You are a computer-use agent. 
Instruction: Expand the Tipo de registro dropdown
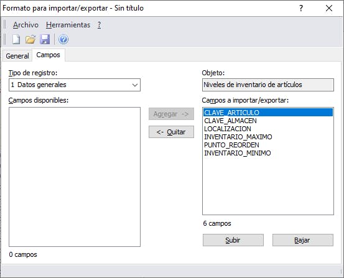click(75, 85)
